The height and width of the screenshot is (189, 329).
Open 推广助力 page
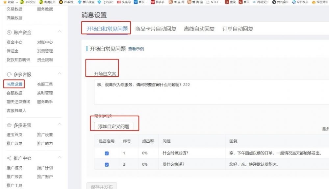45,144
